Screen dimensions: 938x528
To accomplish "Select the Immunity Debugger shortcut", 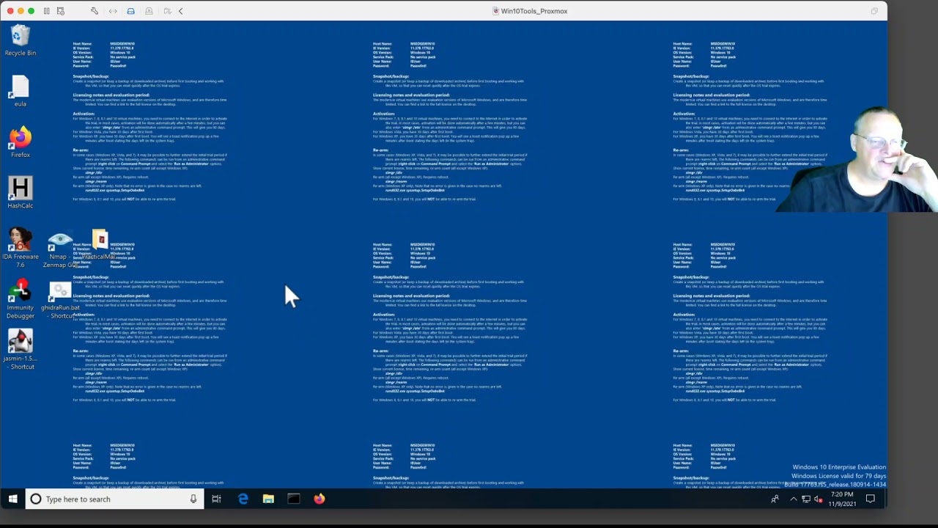I will [21, 298].
